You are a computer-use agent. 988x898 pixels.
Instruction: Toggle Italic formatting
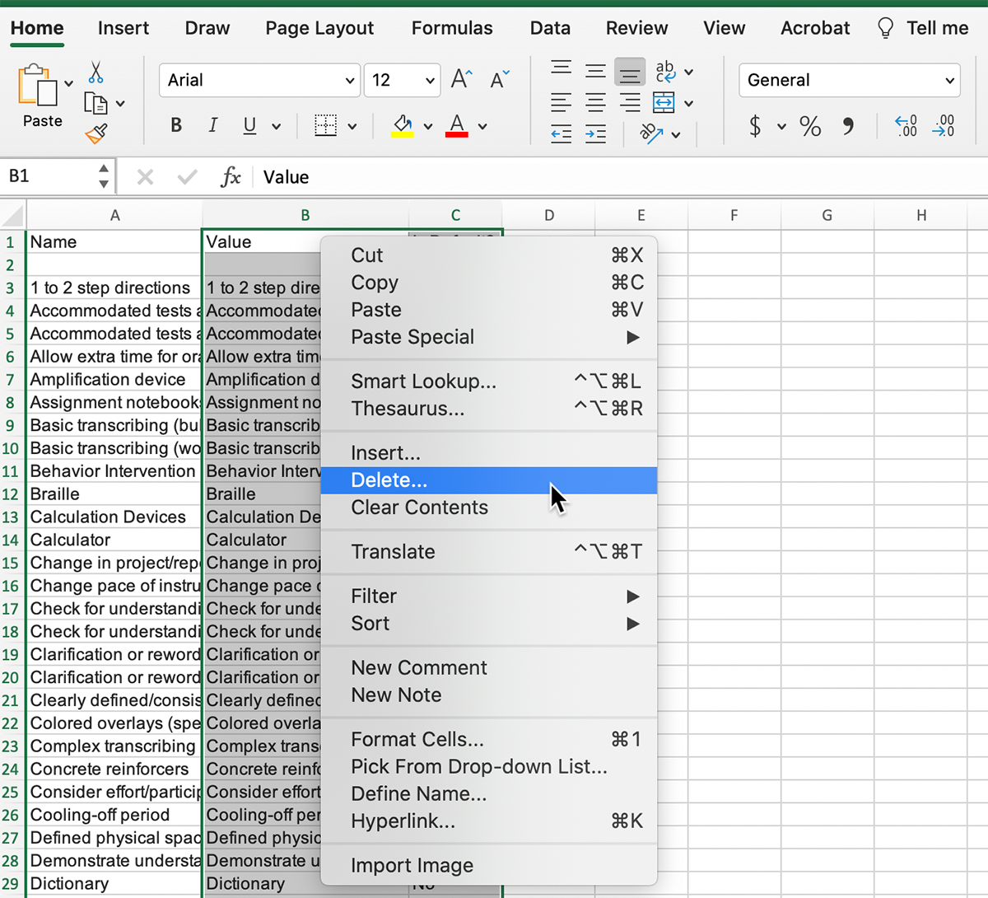click(213, 126)
